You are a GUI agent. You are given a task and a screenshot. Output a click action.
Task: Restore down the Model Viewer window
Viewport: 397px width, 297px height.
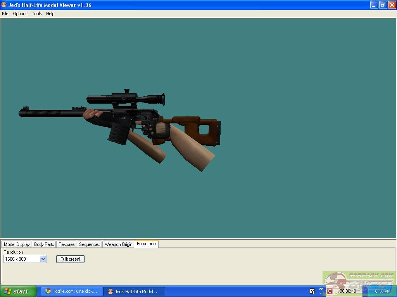383,5
